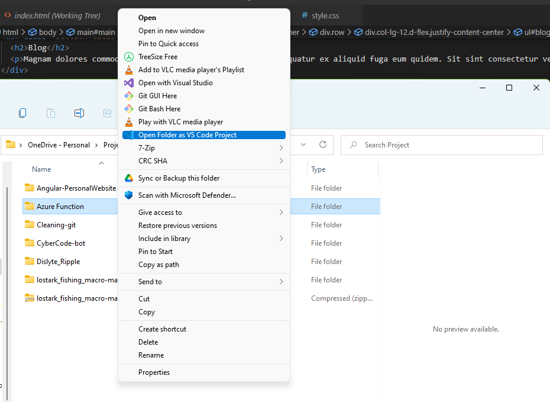
Task: Click the Rename icon in Explorer toolbar
Action: click(x=79, y=113)
